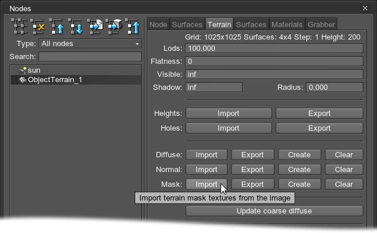This screenshot has width=377, height=233.
Task: Click Update coarse diffuse button
Action: click(x=274, y=211)
